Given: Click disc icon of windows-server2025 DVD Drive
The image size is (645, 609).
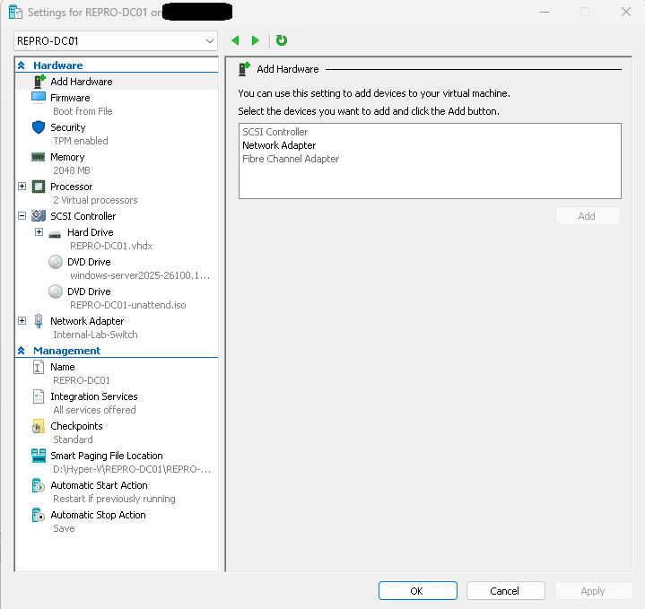Looking at the screenshot, I should pyautogui.click(x=56, y=262).
